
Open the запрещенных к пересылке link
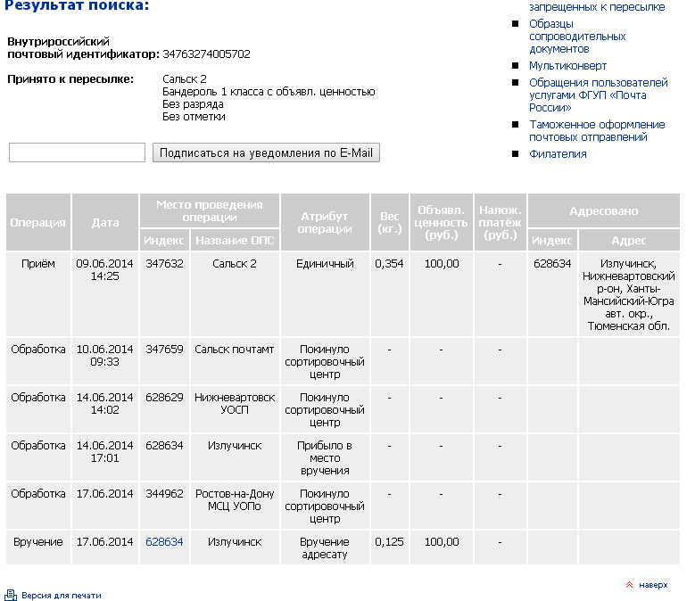[597, 6]
